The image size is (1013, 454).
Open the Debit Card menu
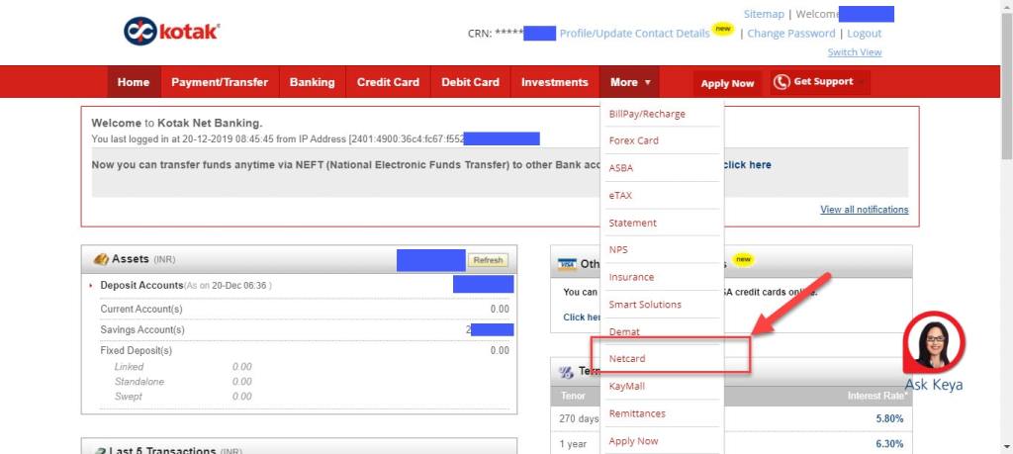coord(470,83)
